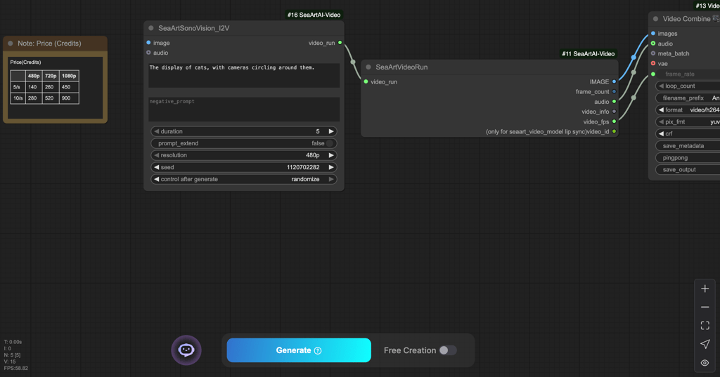
Task: Click the #16 SeaArtAI-Video badge
Action: coord(314,15)
